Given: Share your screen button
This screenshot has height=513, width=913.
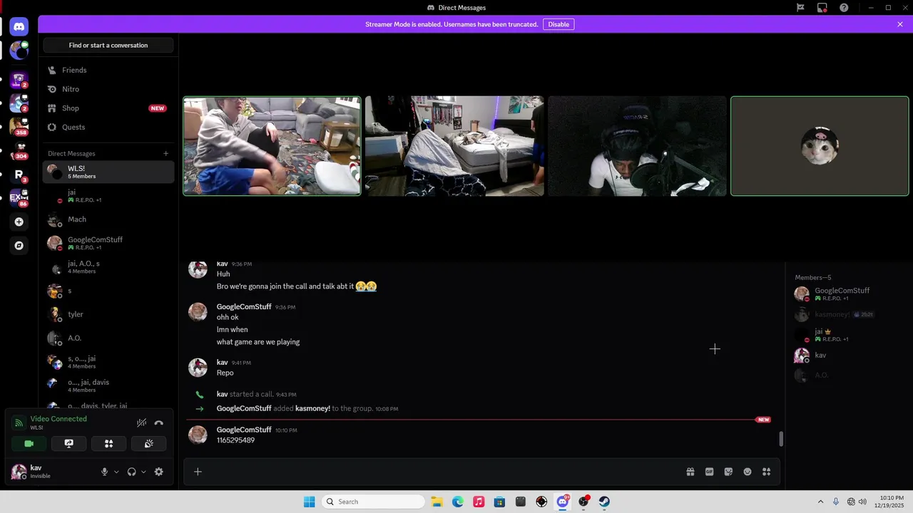Looking at the screenshot, I should pos(69,443).
